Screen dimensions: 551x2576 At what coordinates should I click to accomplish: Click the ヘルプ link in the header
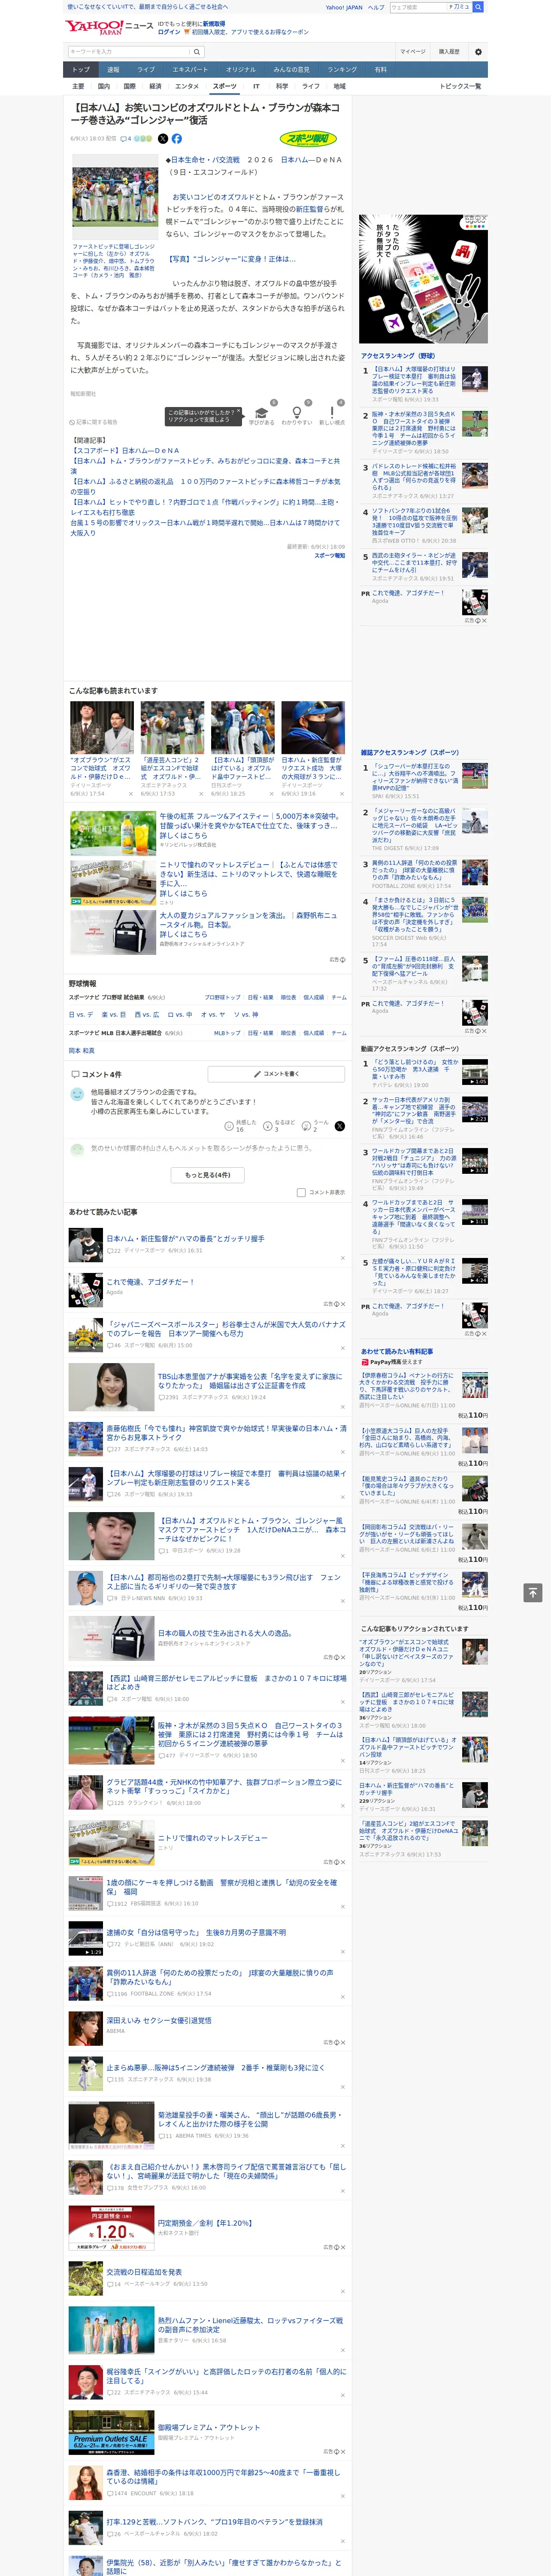coord(376,7)
